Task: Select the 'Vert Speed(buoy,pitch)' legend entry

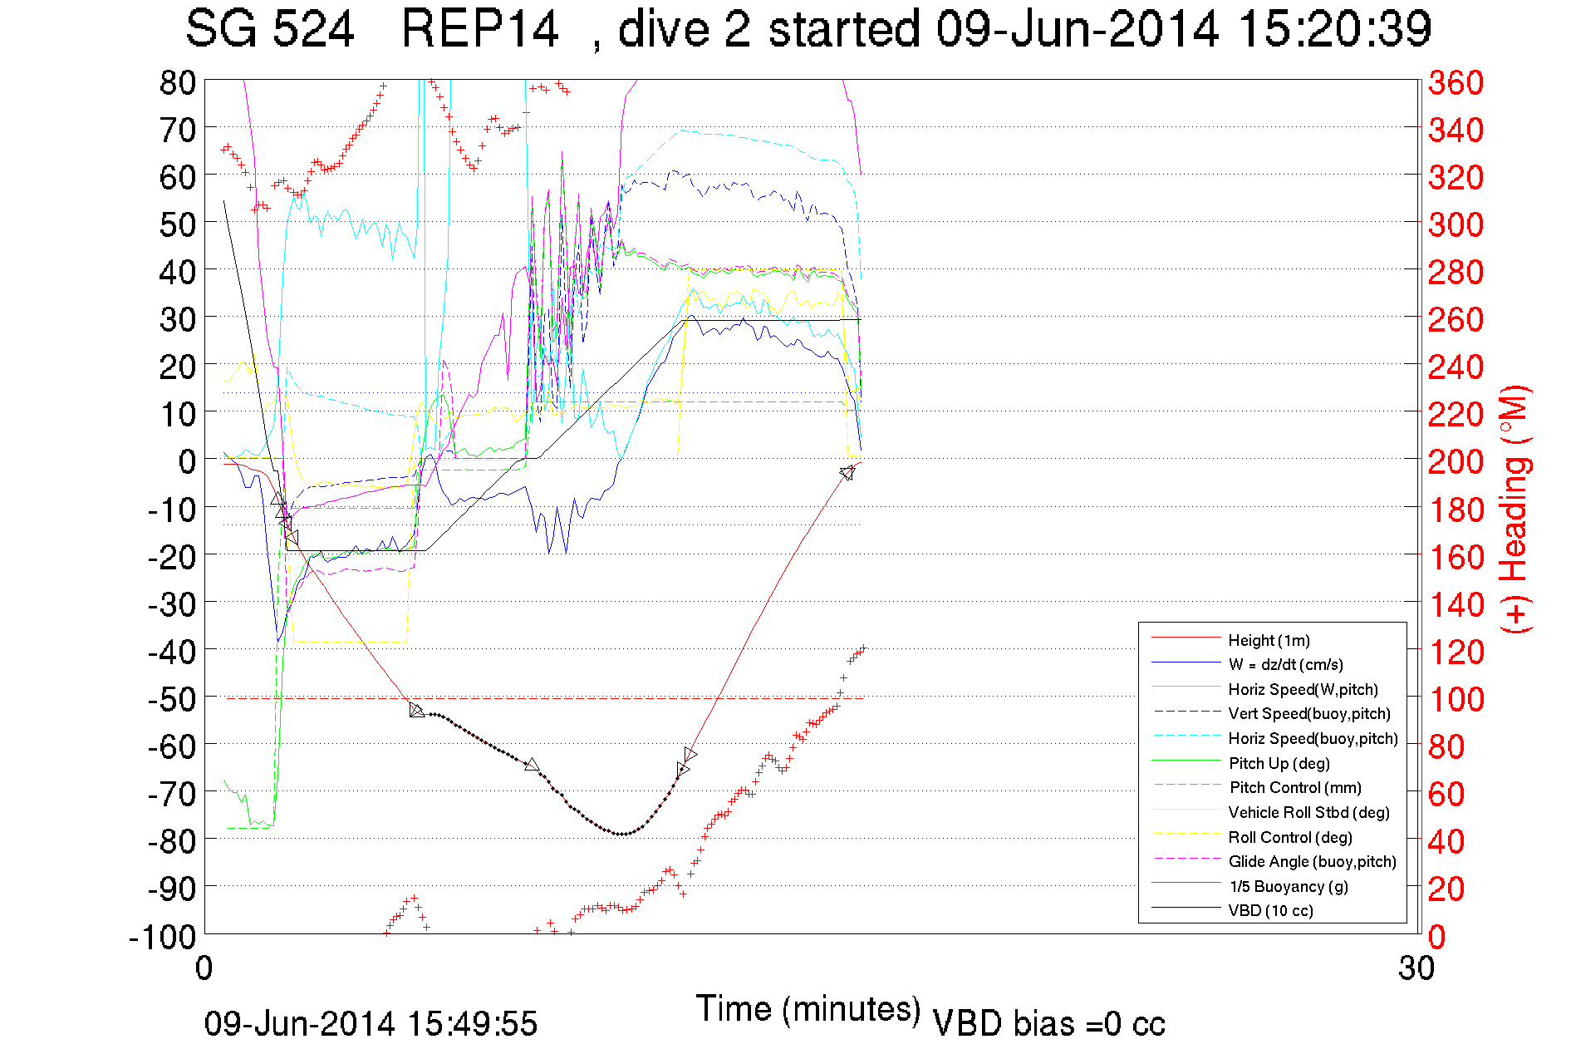Action: tap(1308, 714)
